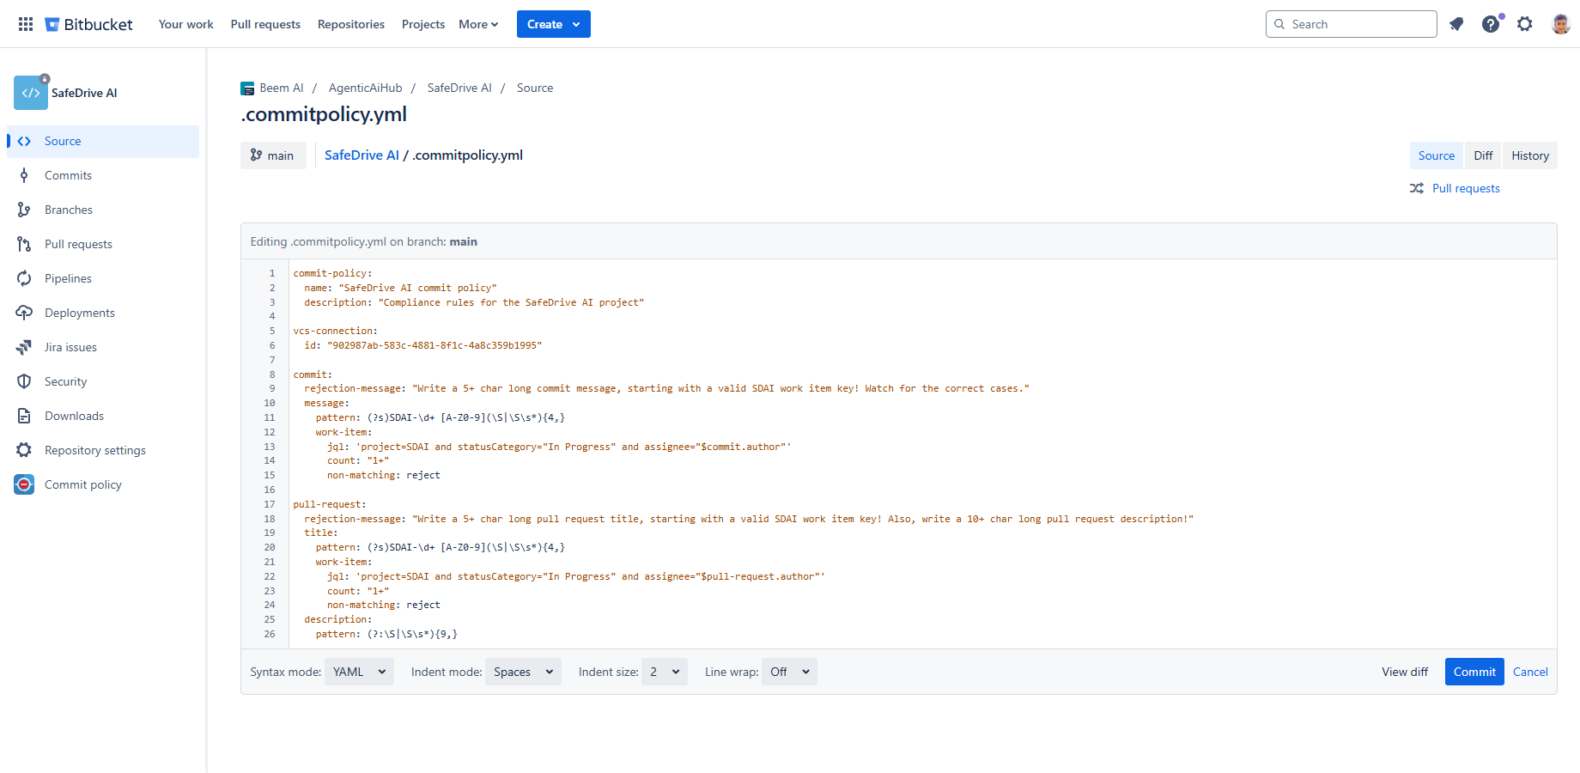Screen dimensions: 1580x773
Task: Open Jira issues in the sidebar
Action: point(103,347)
